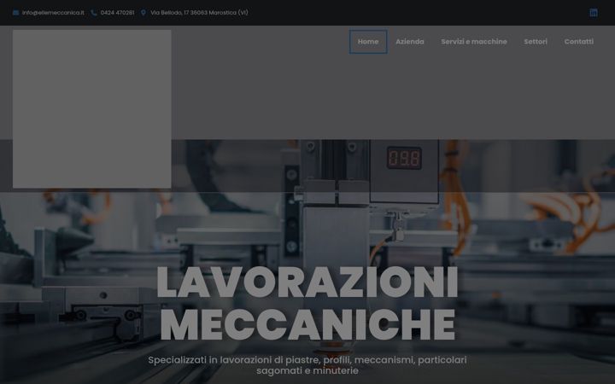Open the Azienda menu item
Screen dimensions: 615x384
click(410, 42)
